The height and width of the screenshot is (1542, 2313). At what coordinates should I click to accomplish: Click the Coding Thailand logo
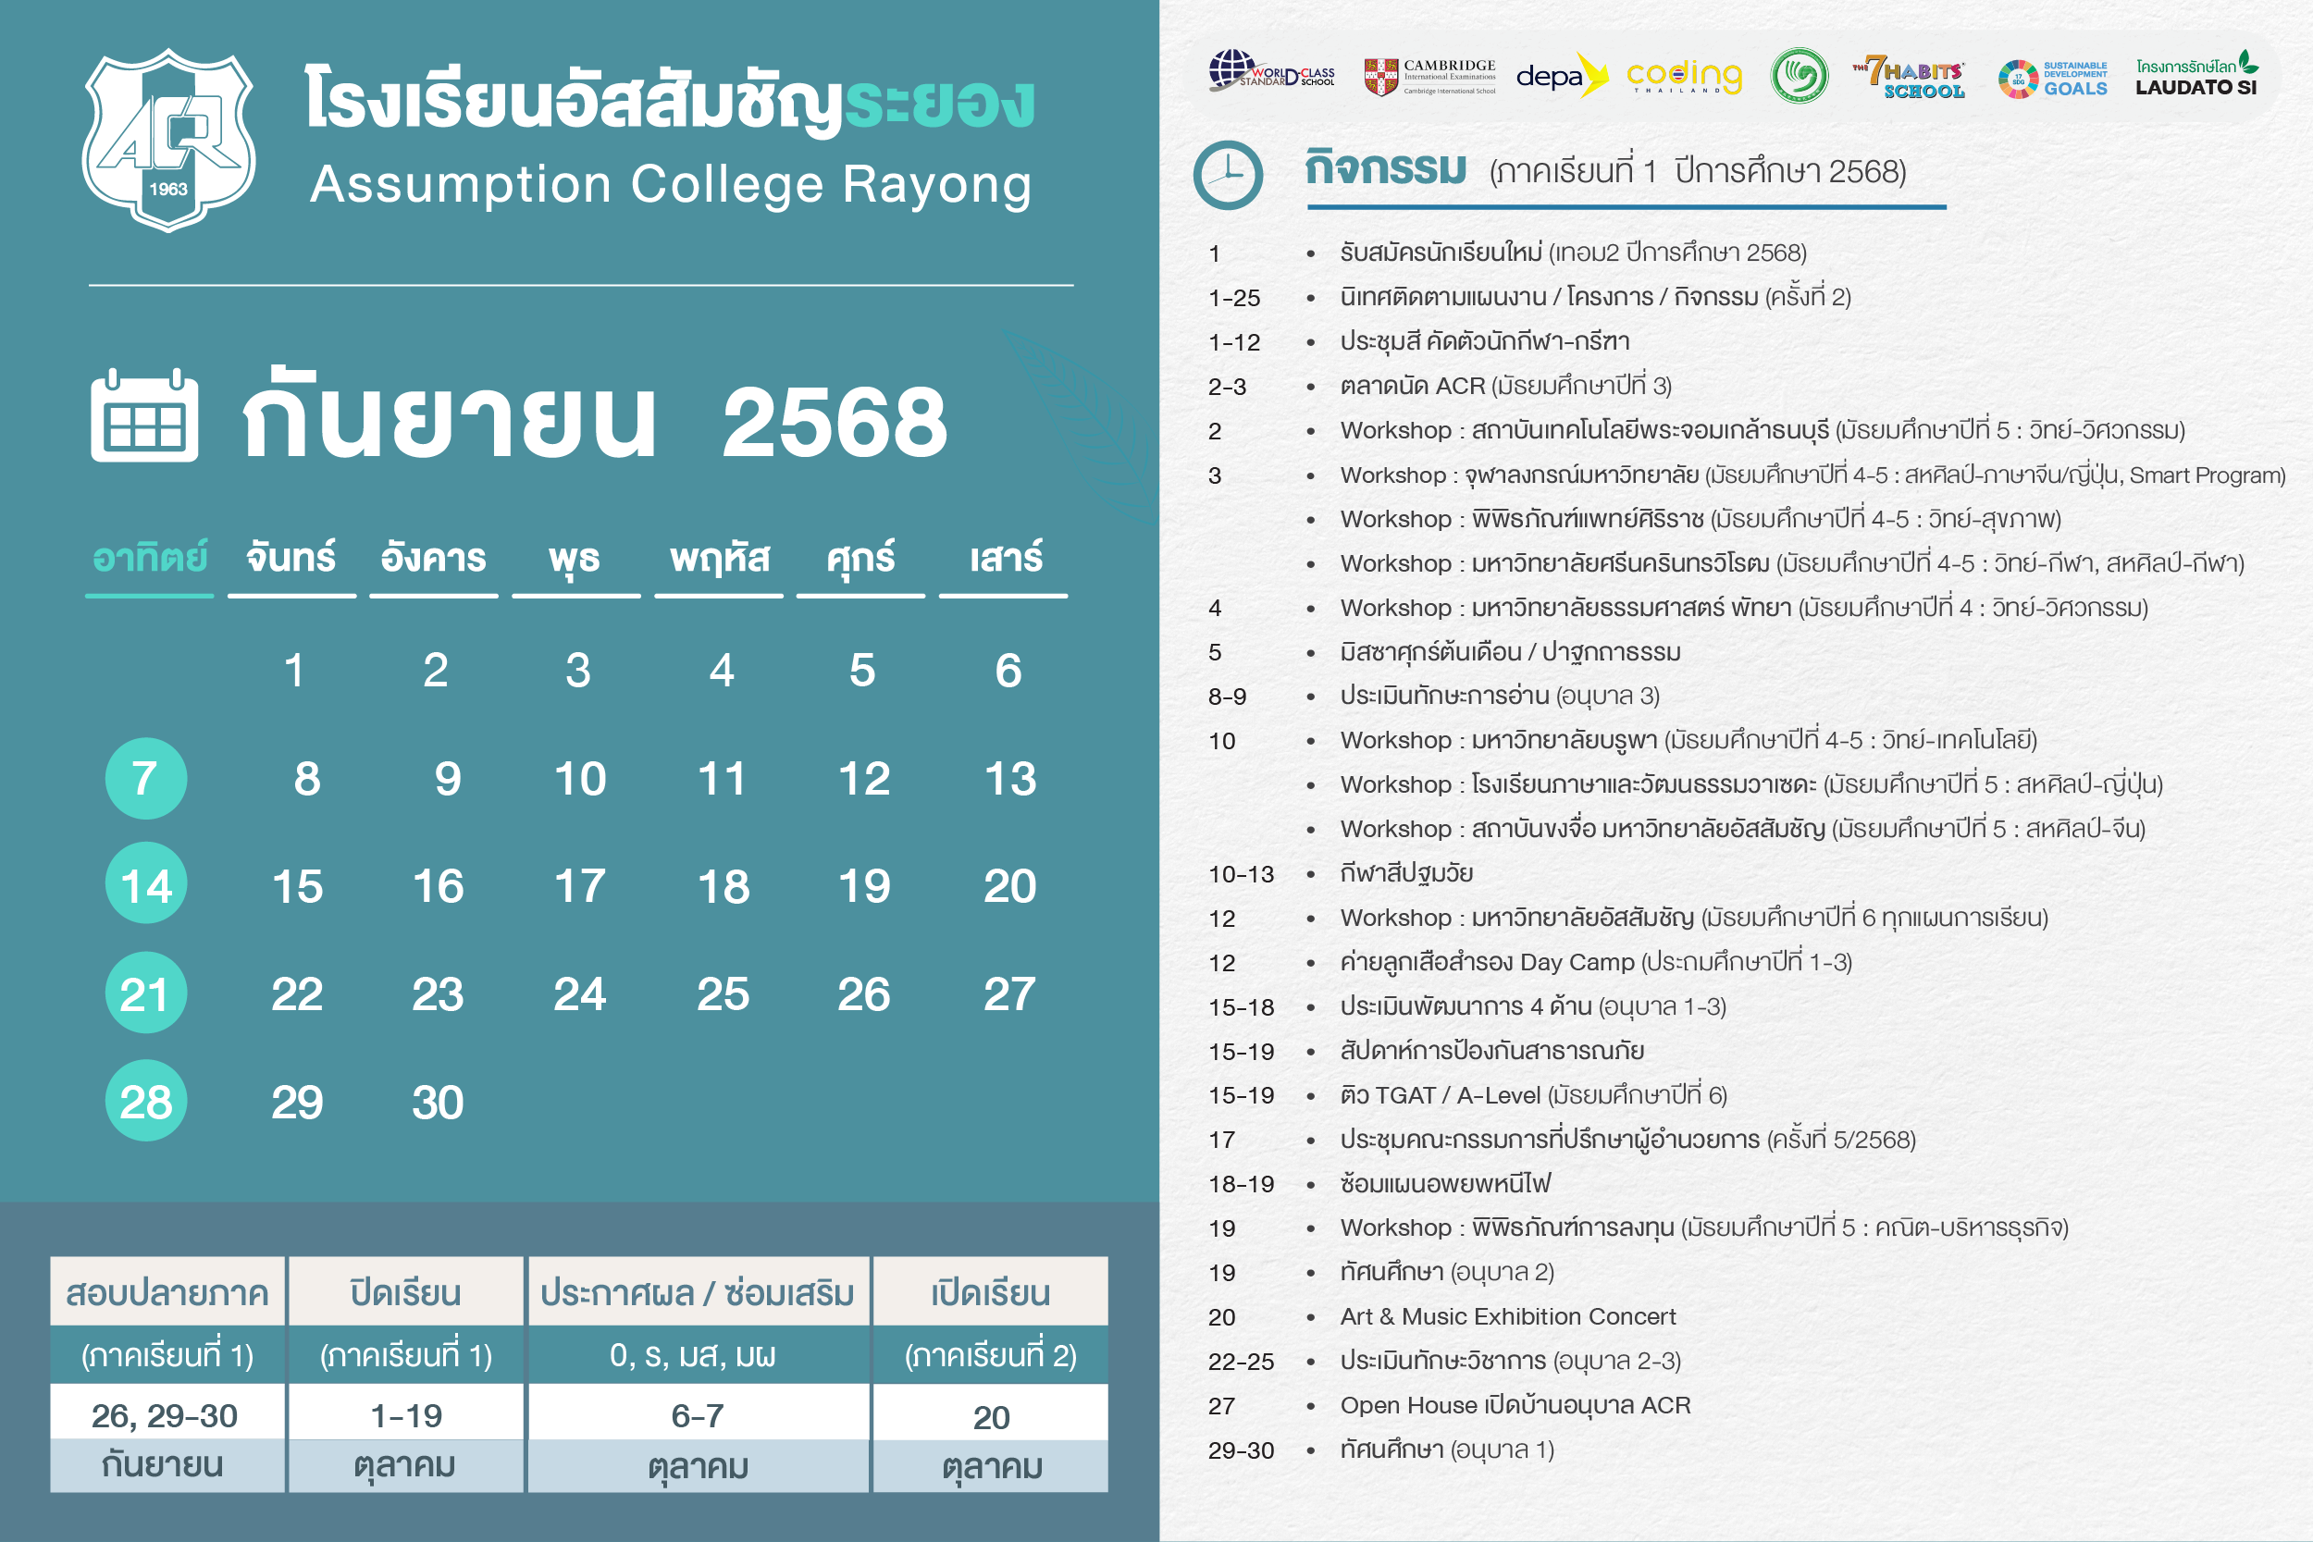(1684, 76)
